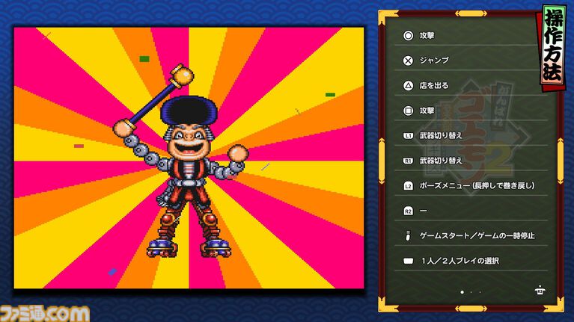Click the R2 button icon

click(x=408, y=211)
